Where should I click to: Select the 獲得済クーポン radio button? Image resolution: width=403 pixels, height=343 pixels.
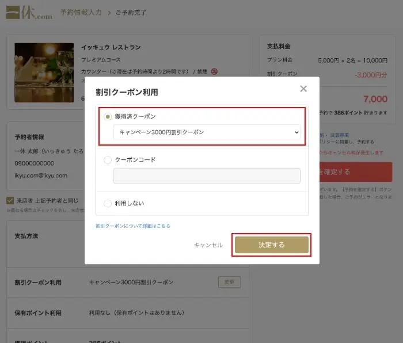tap(108, 116)
